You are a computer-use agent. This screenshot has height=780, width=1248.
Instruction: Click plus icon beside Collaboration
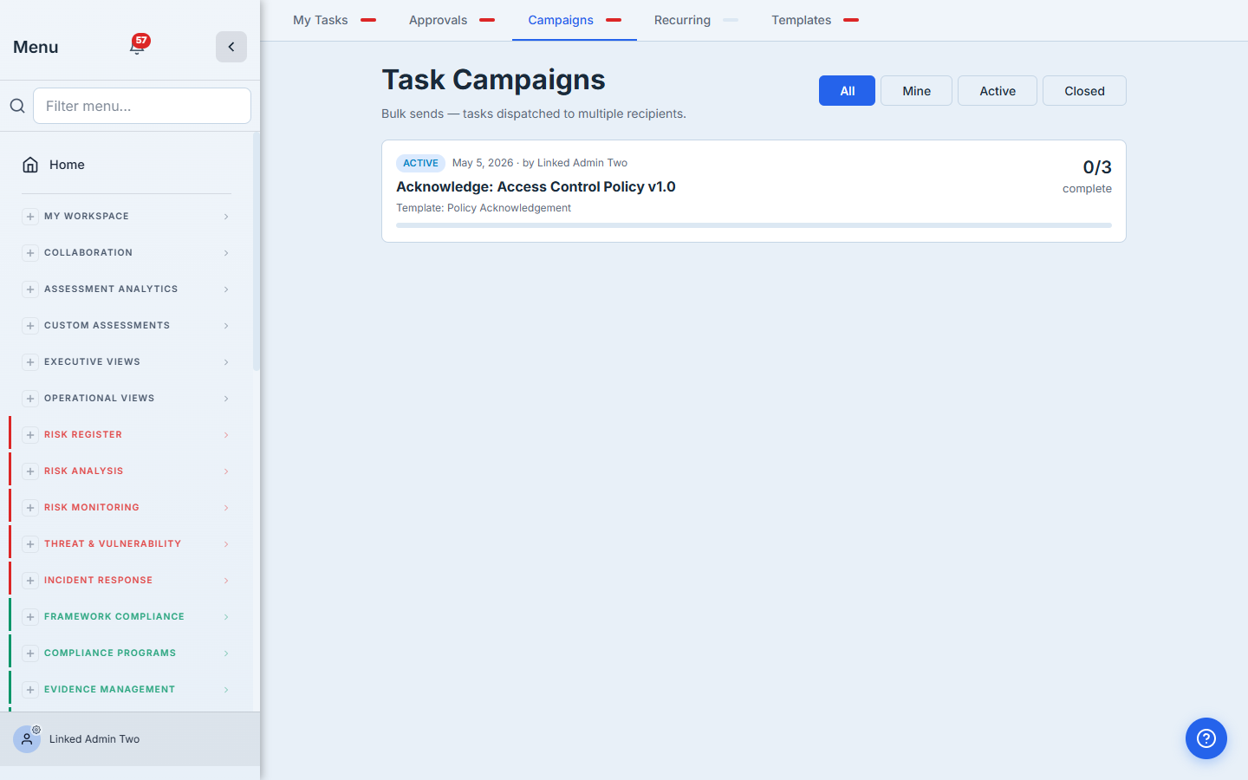coord(30,253)
